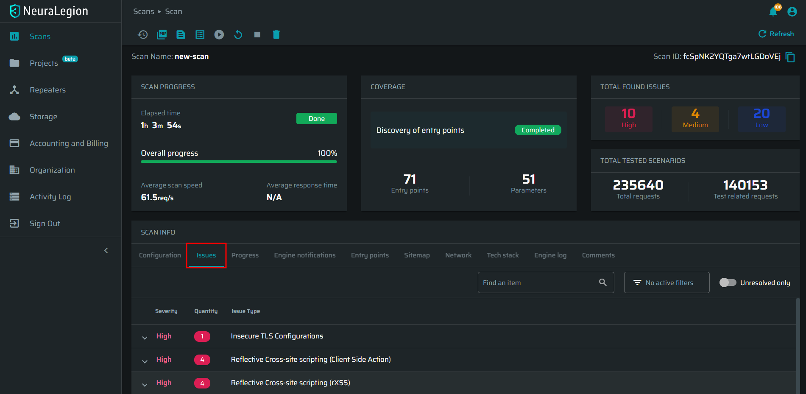
Task: Click the Medium issues count tile
Action: pos(695,119)
